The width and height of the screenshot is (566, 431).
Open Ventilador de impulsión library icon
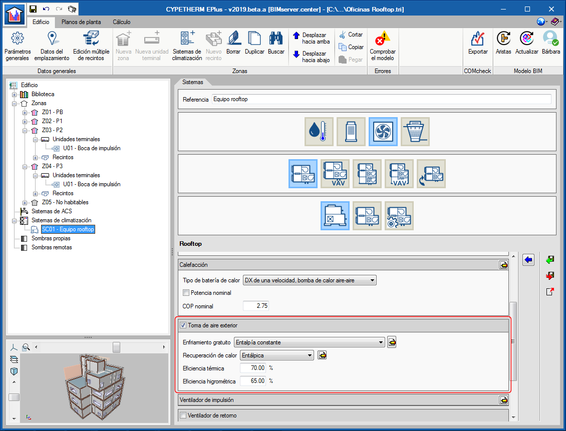503,400
